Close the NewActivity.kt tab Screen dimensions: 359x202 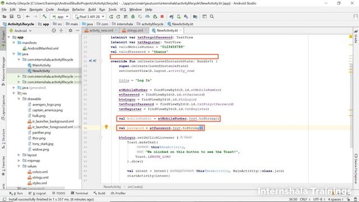(x=181, y=30)
